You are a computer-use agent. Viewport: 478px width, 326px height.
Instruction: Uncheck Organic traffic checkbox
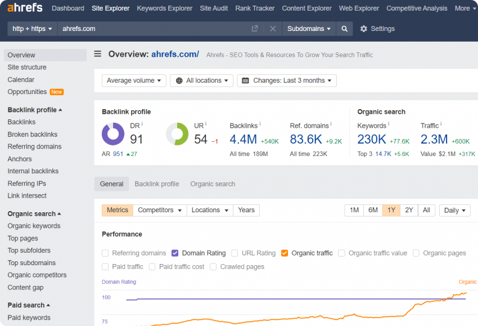click(x=285, y=253)
